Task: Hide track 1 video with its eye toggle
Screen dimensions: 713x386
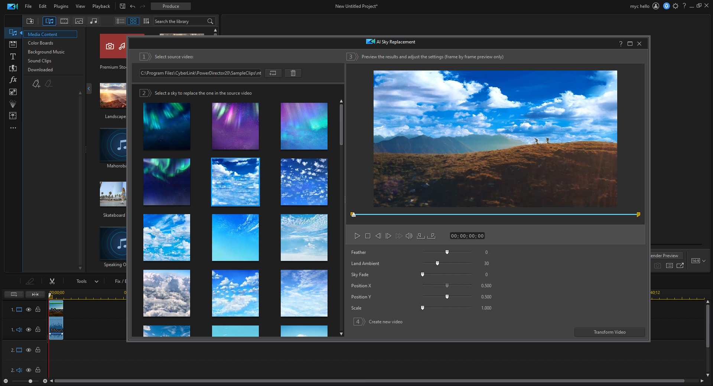Action: pos(29,310)
